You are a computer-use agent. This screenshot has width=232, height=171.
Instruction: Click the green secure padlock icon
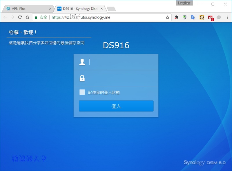click(36, 17)
